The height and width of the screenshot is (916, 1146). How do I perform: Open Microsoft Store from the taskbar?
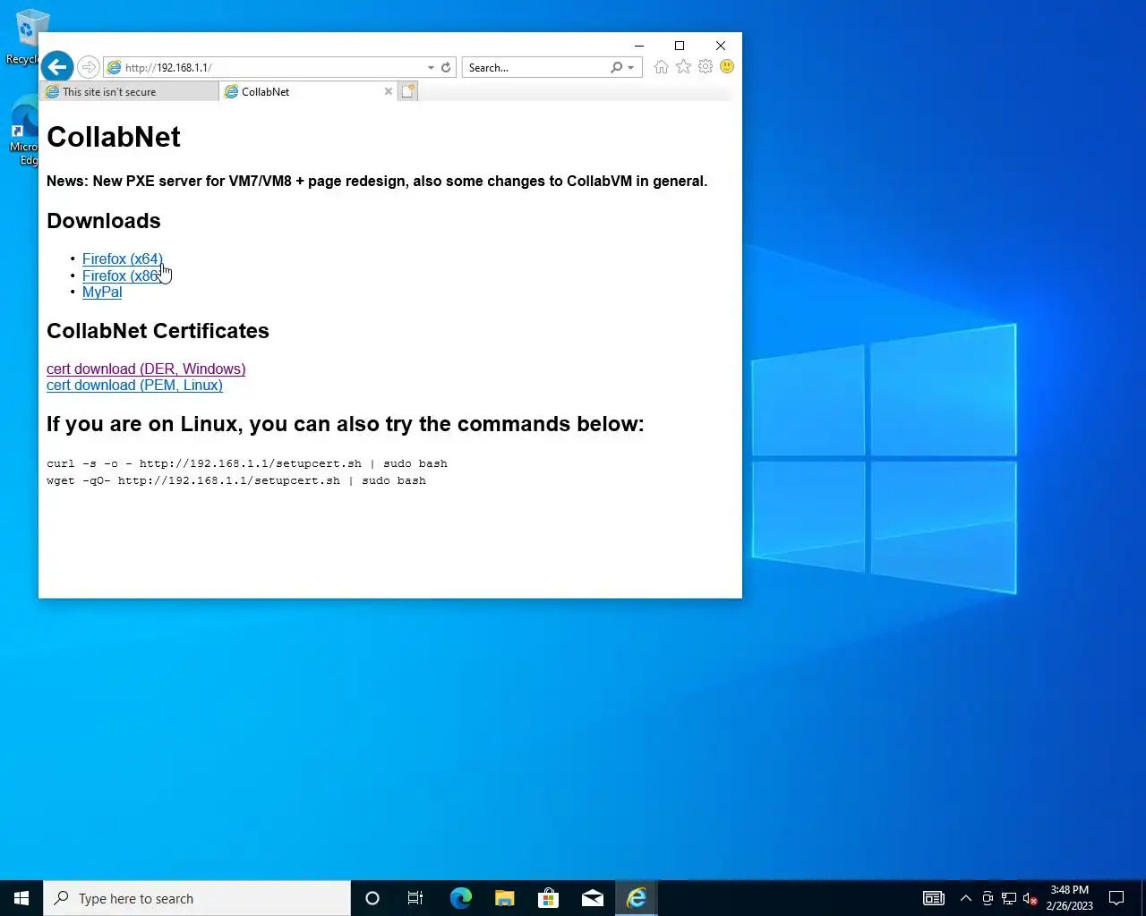coord(548,898)
